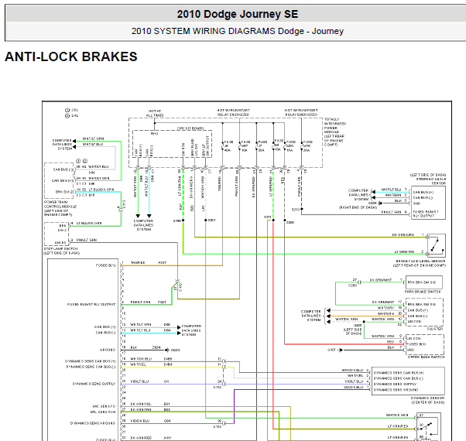Click the G107 ground symbol
Image resolution: width=466 pixels, height=441 pixels.
pos(341,350)
